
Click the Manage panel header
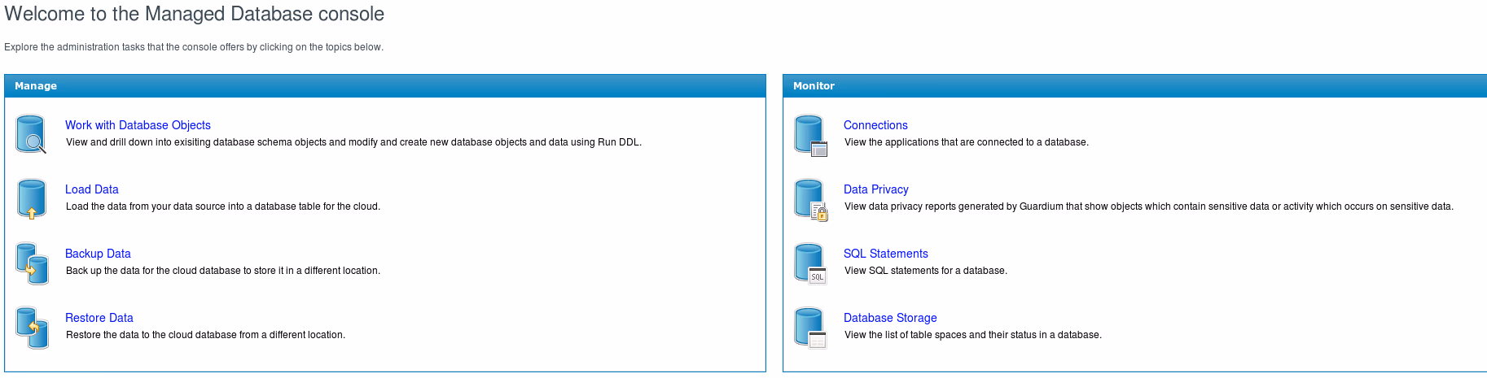click(x=385, y=86)
